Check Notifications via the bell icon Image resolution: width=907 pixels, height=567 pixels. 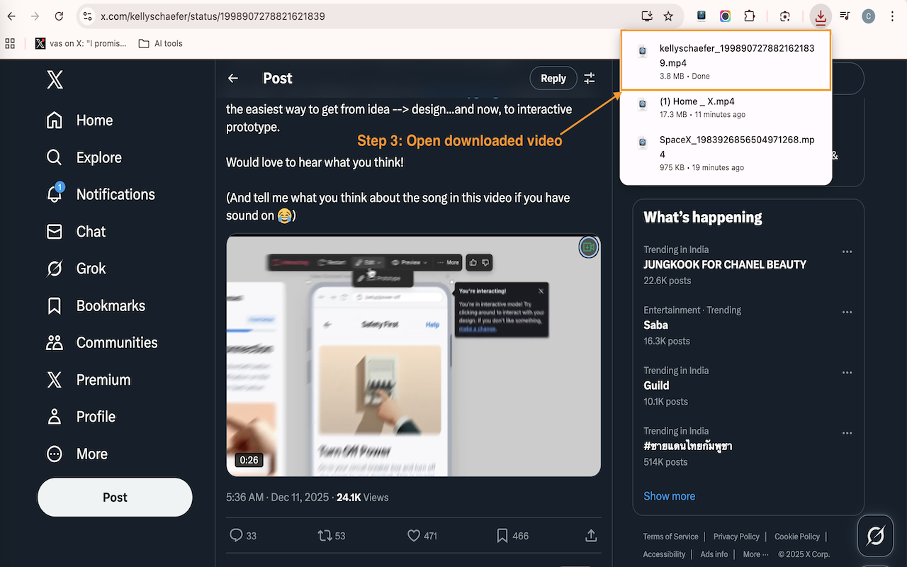(x=116, y=194)
